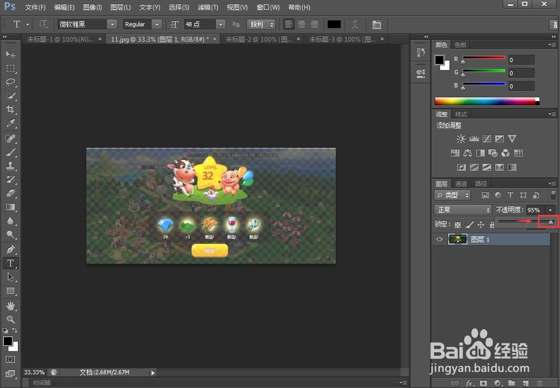Open the 图像(I) menu
Viewport: 560px width, 388px height.
pos(92,7)
